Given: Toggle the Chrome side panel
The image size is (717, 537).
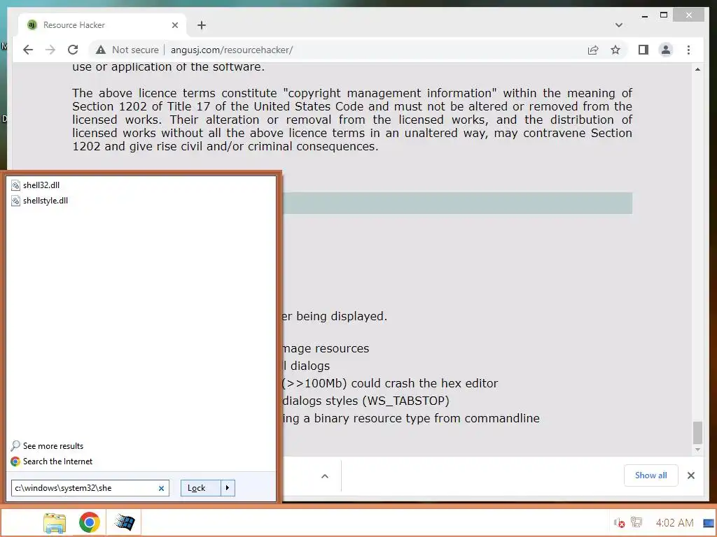Looking at the screenshot, I should [x=643, y=50].
